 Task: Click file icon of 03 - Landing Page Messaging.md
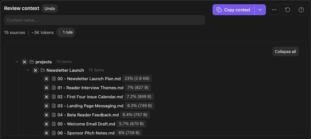(53, 106)
